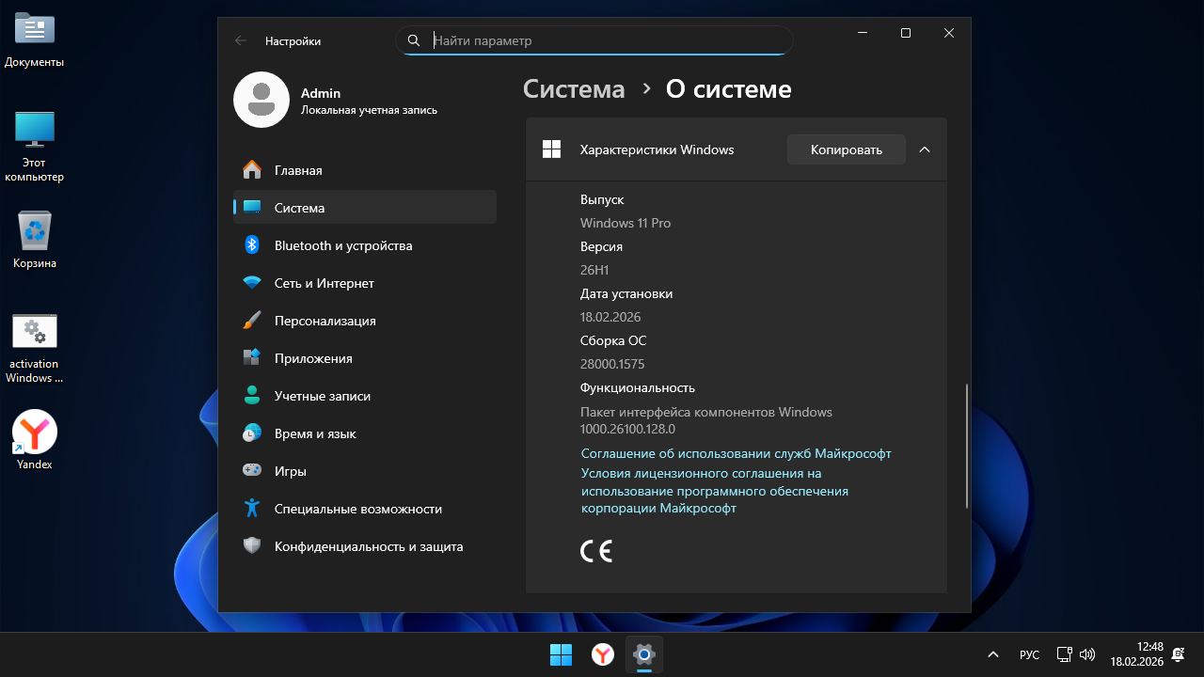1204x677 pixels.
Task: Open Соглашение об использовании служб Майкрософт link
Action: pyautogui.click(x=736, y=453)
